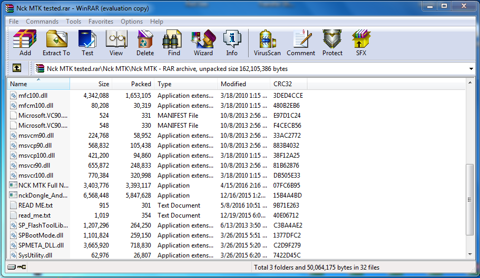Sort by the CRC32 column header
Image resolution: width=480 pixels, height=278 pixels.
tap(289, 84)
